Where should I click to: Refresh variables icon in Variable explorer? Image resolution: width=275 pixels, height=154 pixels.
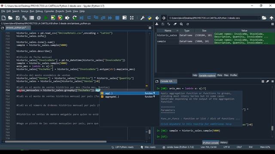(188, 24)
